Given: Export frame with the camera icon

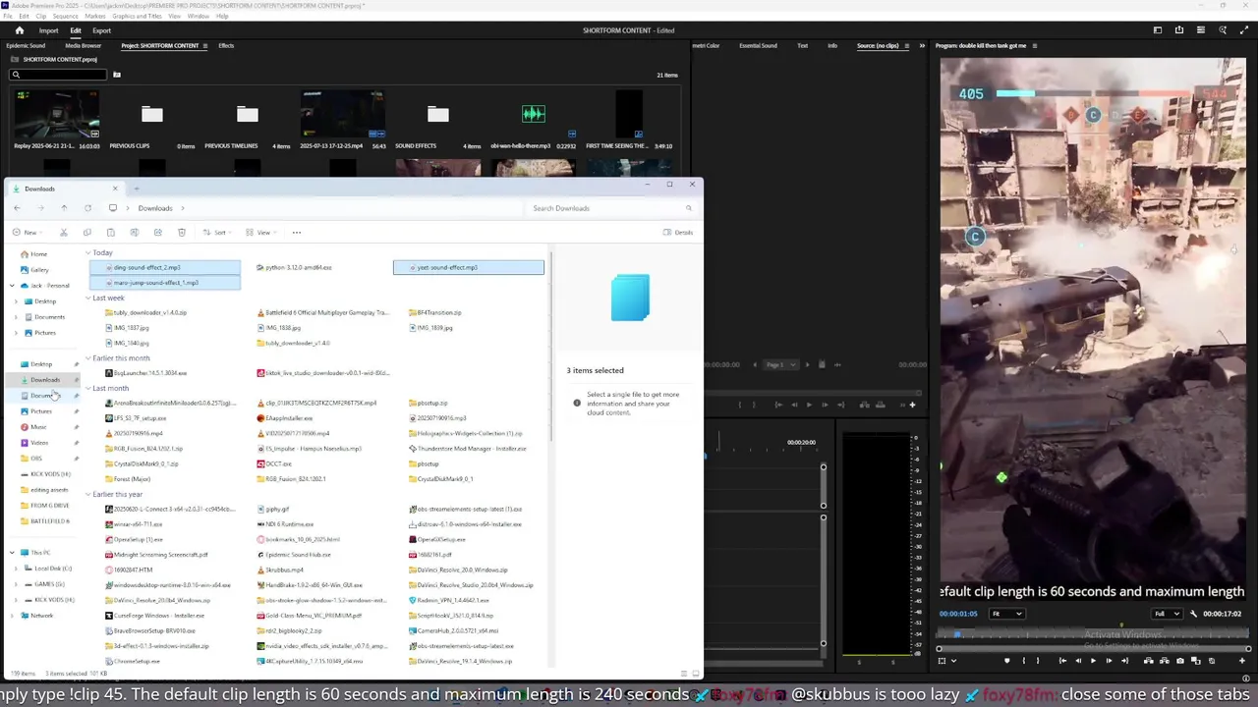Looking at the screenshot, I should coord(1180,661).
